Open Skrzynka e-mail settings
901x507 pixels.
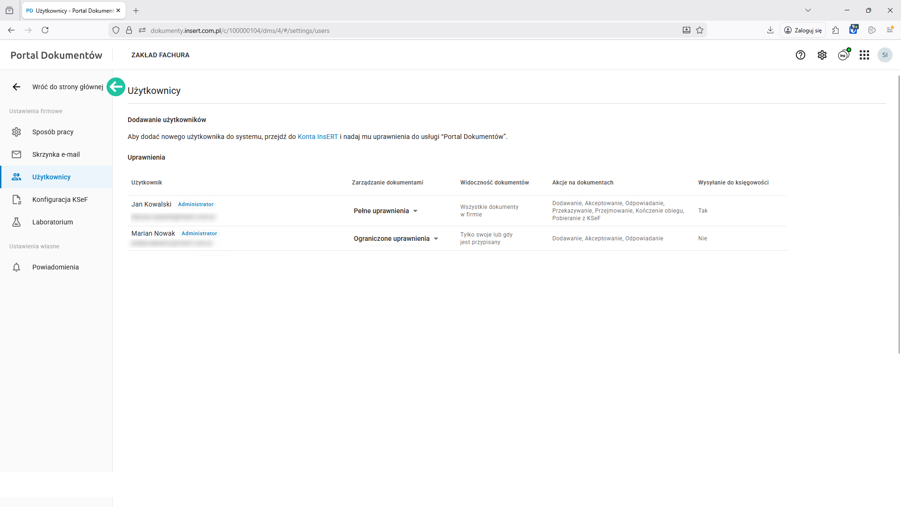point(56,154)
